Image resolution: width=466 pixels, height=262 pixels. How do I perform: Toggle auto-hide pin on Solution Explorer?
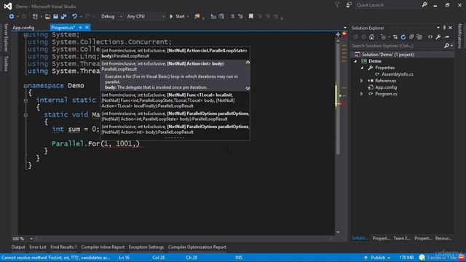click(444, 28)
